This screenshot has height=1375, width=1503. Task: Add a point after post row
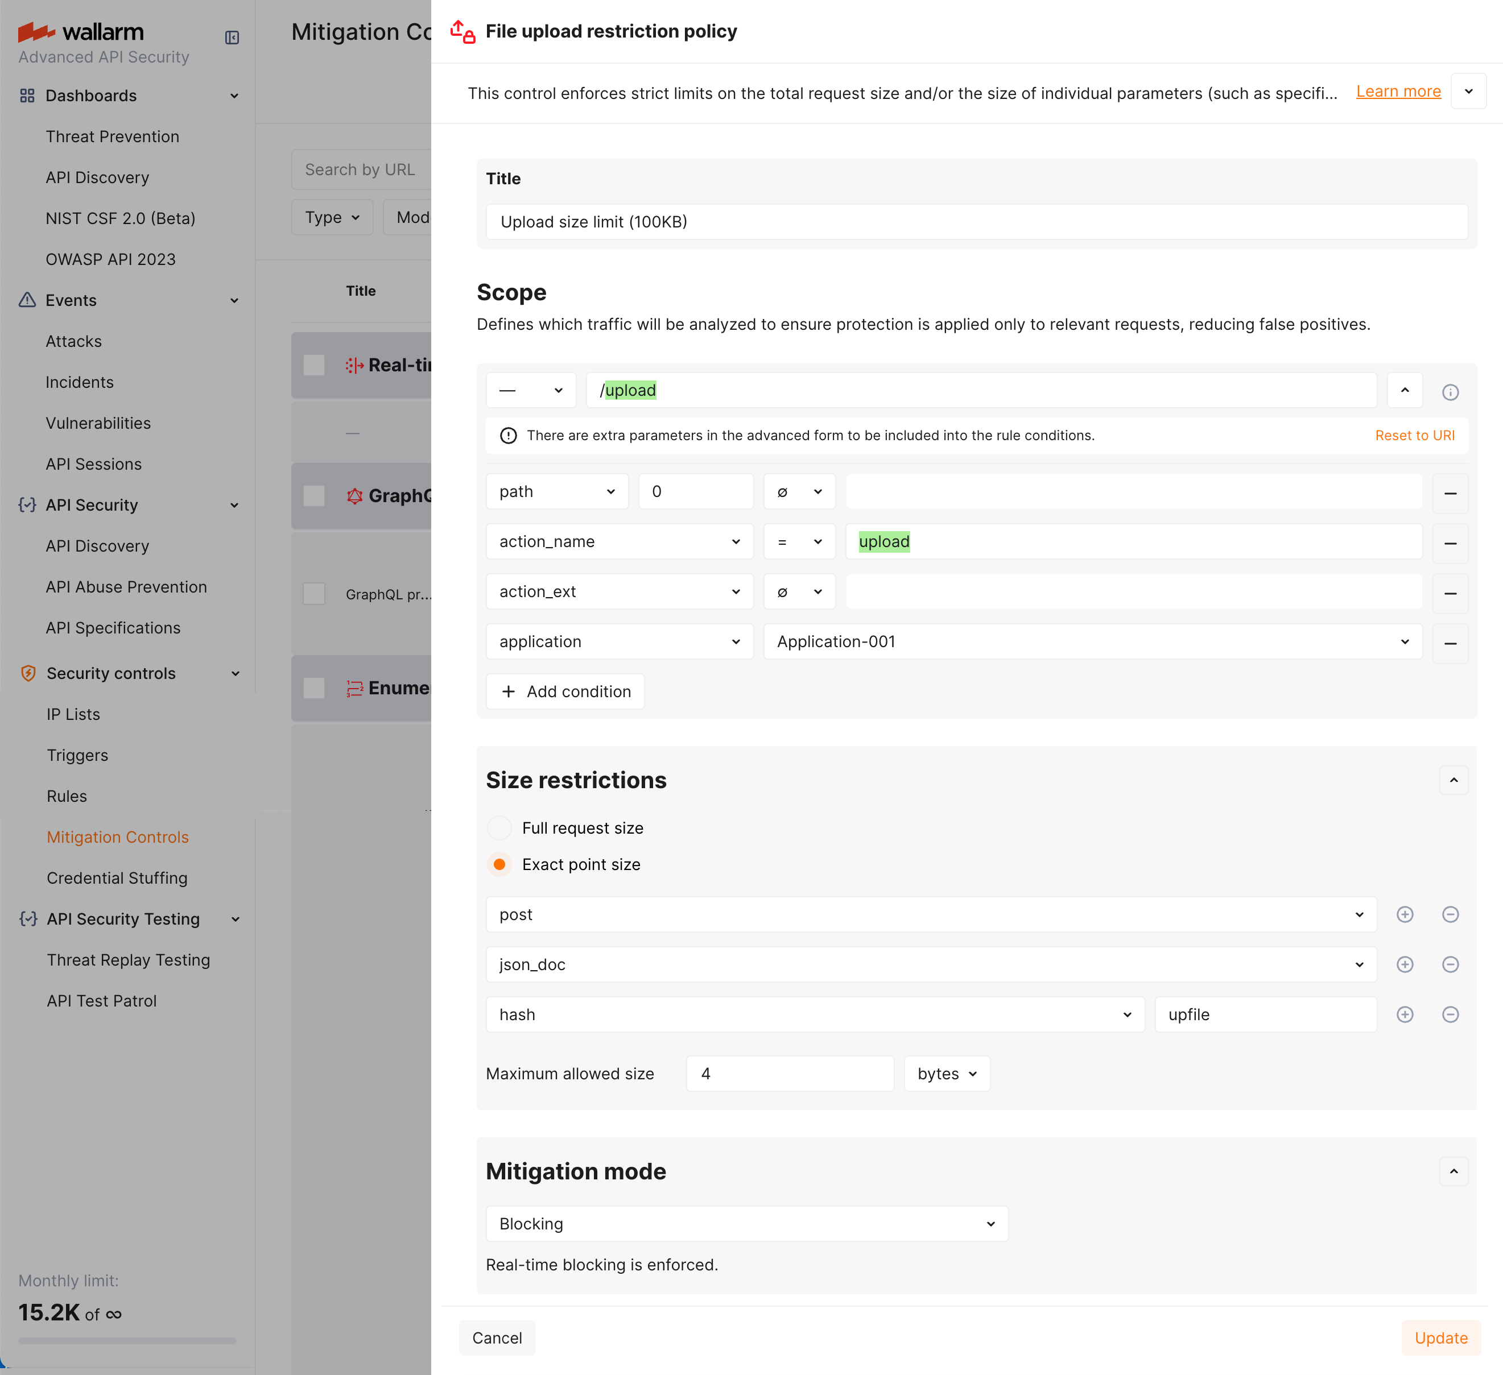point(1405,914)
